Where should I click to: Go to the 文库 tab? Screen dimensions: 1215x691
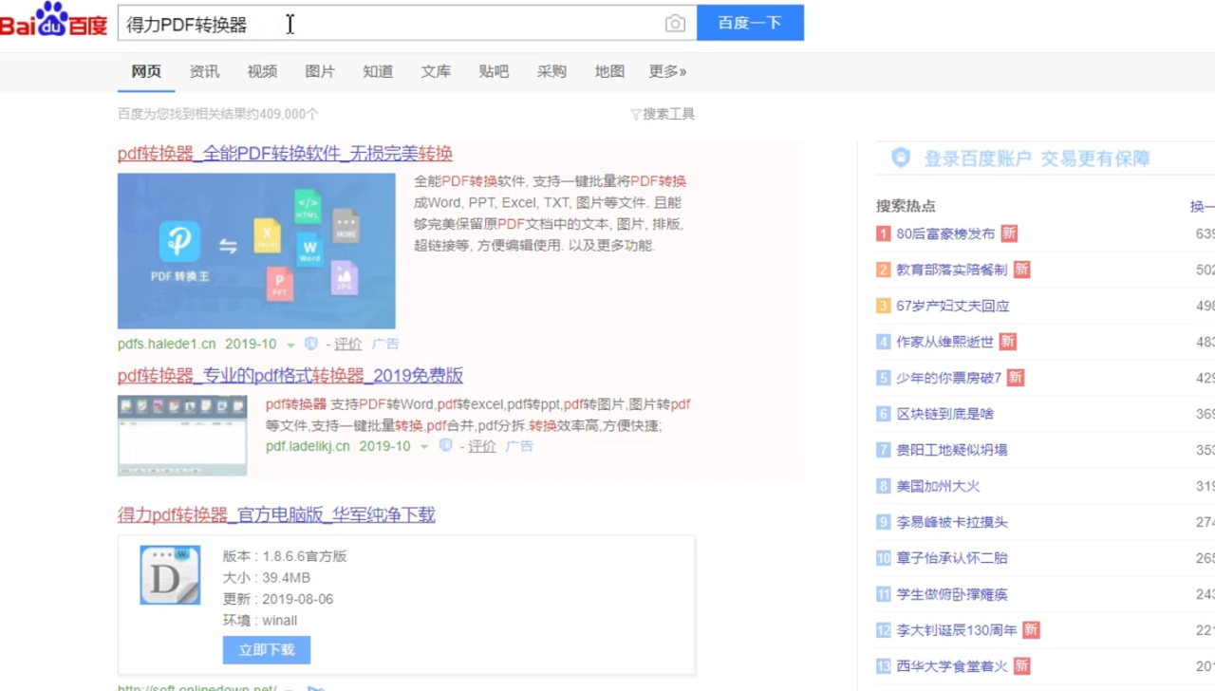[436, 71]
